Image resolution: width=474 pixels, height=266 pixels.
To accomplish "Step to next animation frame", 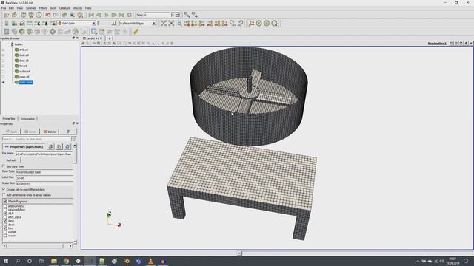I will tap(114, 15).
